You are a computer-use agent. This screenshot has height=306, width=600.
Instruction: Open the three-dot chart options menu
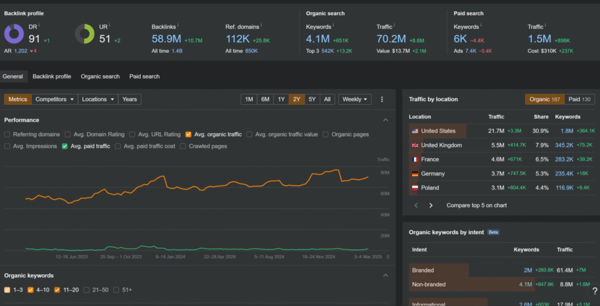[x=382, y=99]
